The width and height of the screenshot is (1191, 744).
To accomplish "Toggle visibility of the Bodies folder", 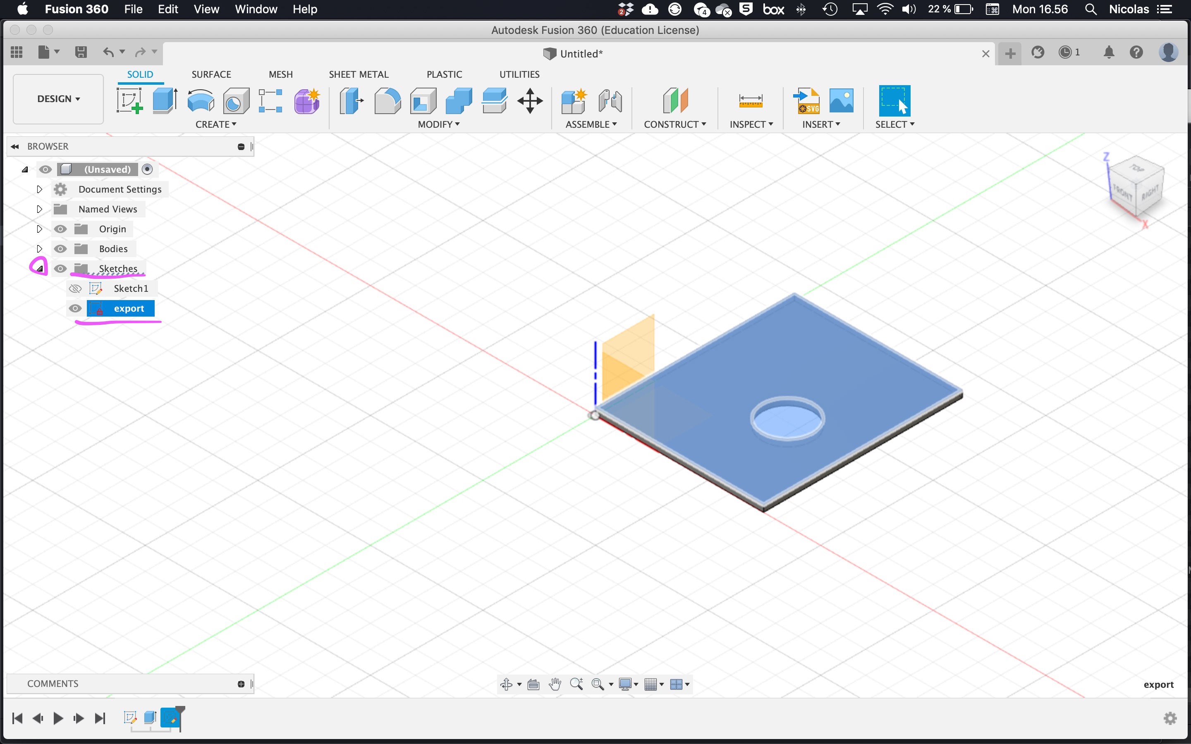I will (x=60, y=248).
